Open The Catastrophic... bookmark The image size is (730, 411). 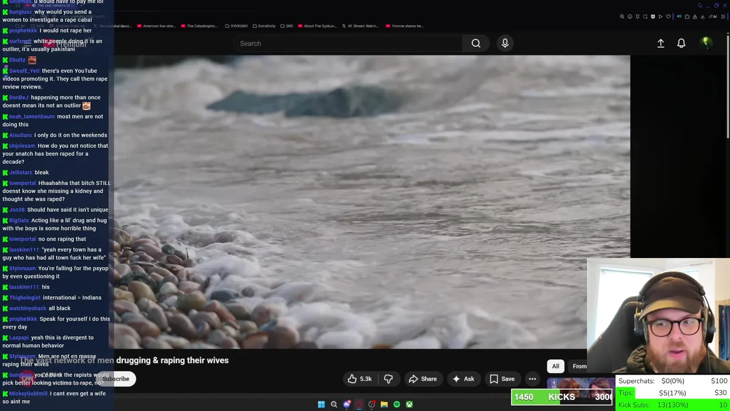(199, 26)
